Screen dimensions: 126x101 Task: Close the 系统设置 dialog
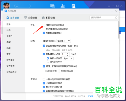pyautogui.click(x=116, y=11)
